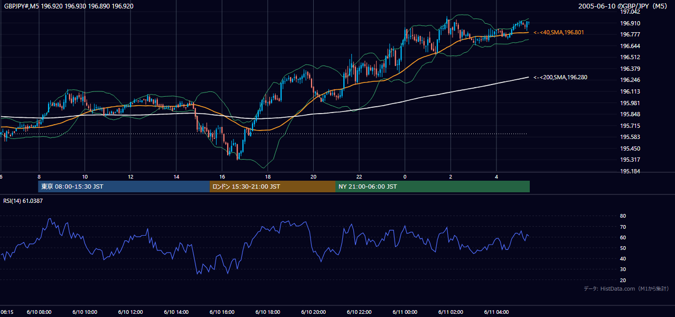The height and width of the screenshot is (317, 675).
Task: Click bottom time label 6/10 12:00
Action: (x=131, y=312)
